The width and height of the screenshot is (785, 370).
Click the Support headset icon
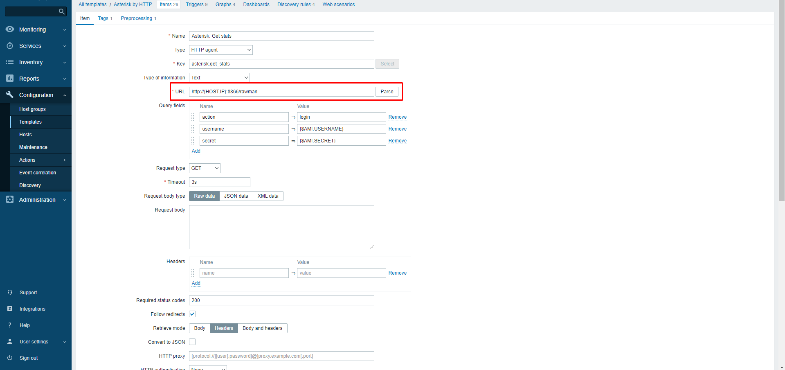10,292
